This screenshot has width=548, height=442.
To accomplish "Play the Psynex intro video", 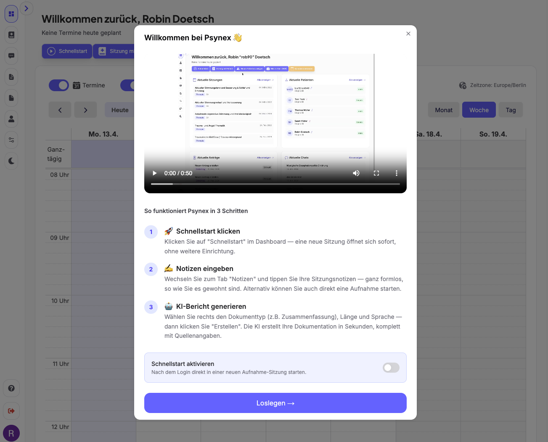I will [x=155, y=173].
